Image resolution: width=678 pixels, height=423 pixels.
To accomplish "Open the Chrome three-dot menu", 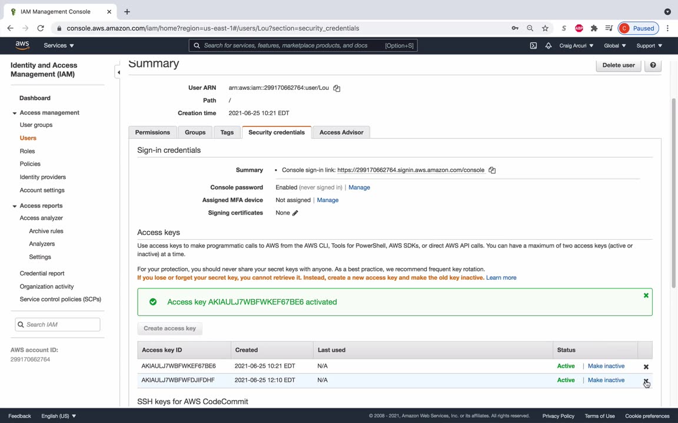I will point(667,28).
